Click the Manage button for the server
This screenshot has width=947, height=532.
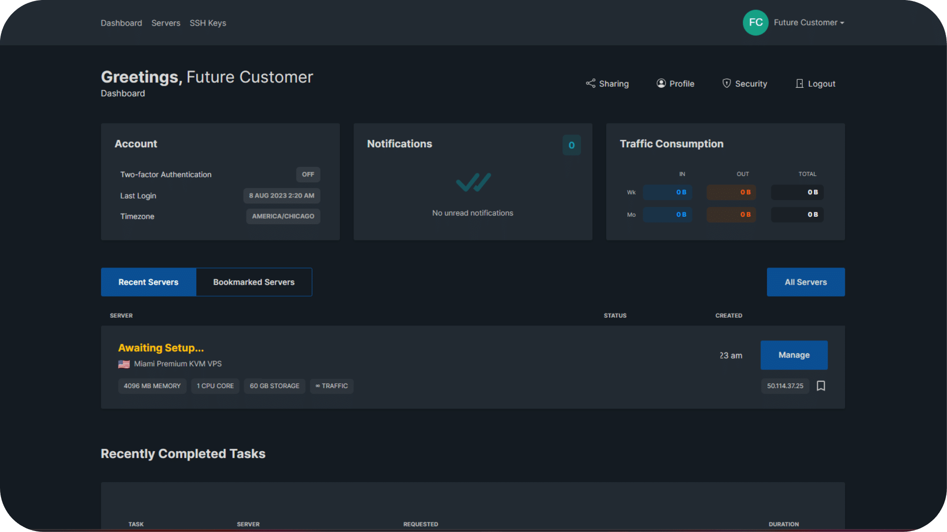[x=794, y=355]
